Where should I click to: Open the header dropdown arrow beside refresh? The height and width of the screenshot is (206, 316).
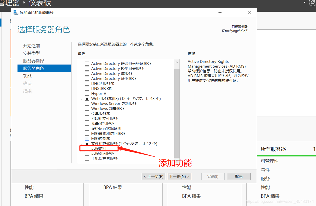(304, 2)
